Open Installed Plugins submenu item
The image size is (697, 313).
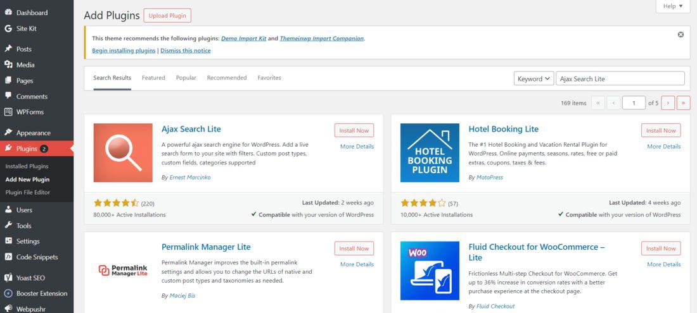tap(27, 166)
